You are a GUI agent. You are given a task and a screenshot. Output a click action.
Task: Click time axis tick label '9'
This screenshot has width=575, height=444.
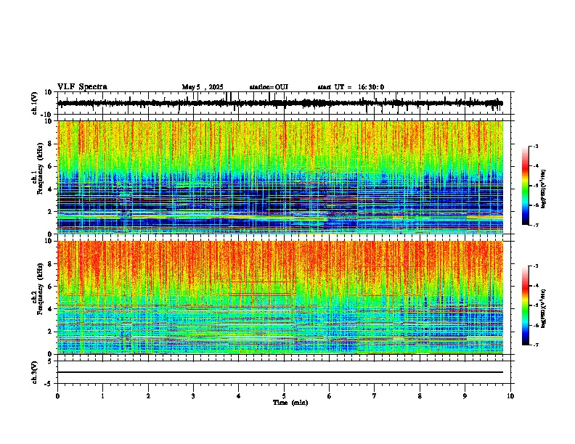pos(465,396)
